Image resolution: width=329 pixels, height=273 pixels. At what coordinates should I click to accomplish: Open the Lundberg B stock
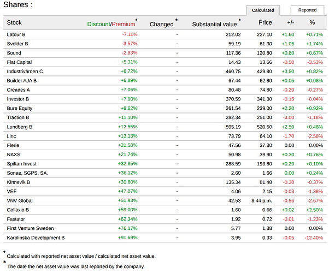point(20,127)
